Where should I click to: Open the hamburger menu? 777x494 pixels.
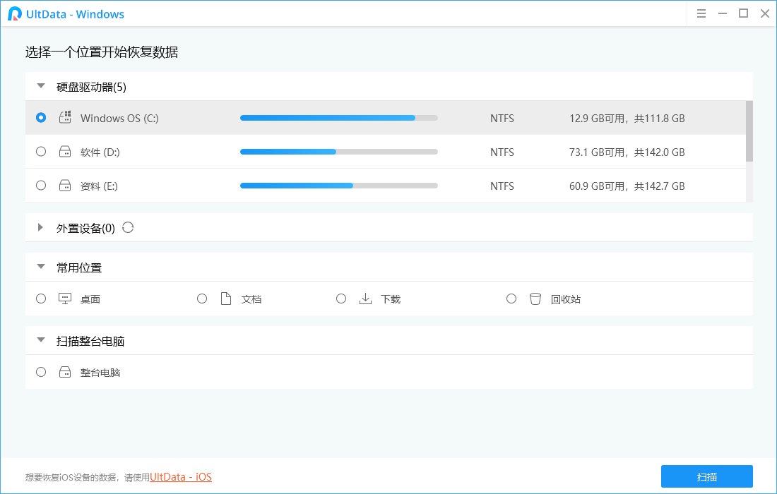click(x=701, y=13)
